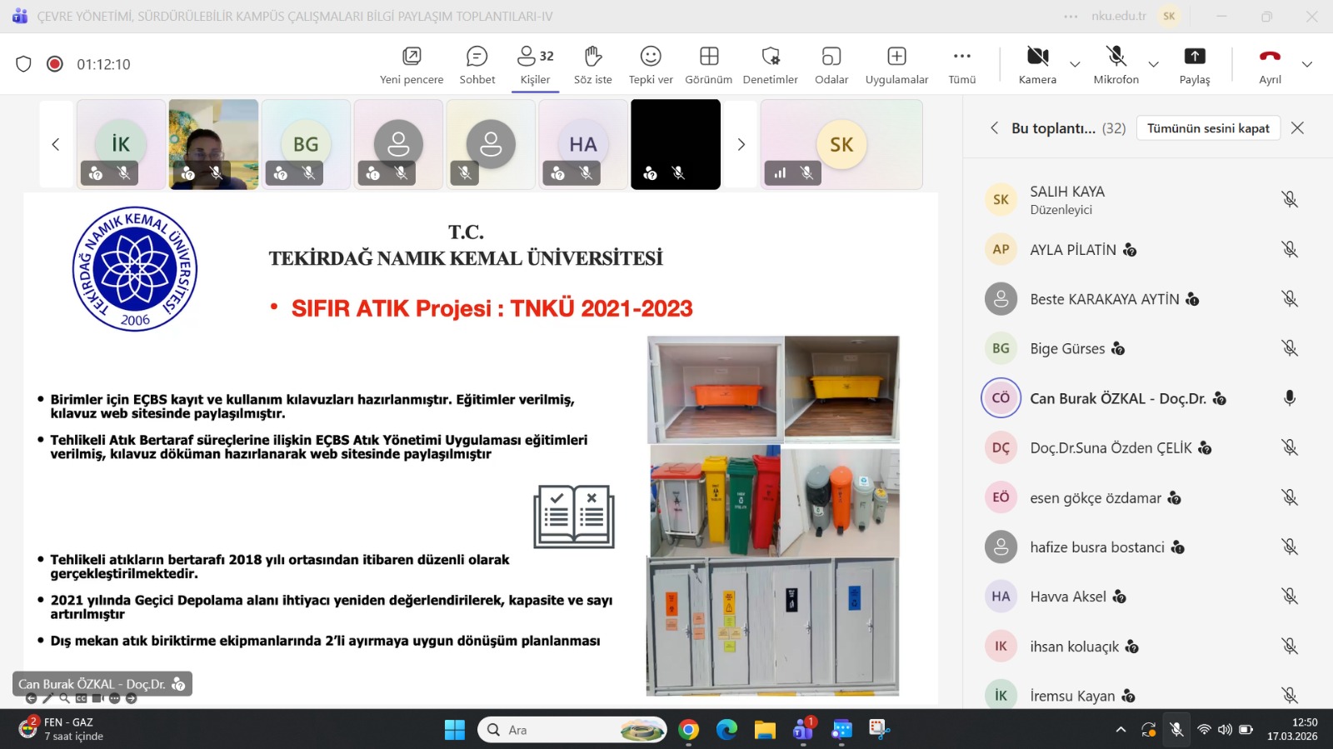Open the Sohbet chat panel
This screenshot has height=749, width=1333.
(477, 65)
